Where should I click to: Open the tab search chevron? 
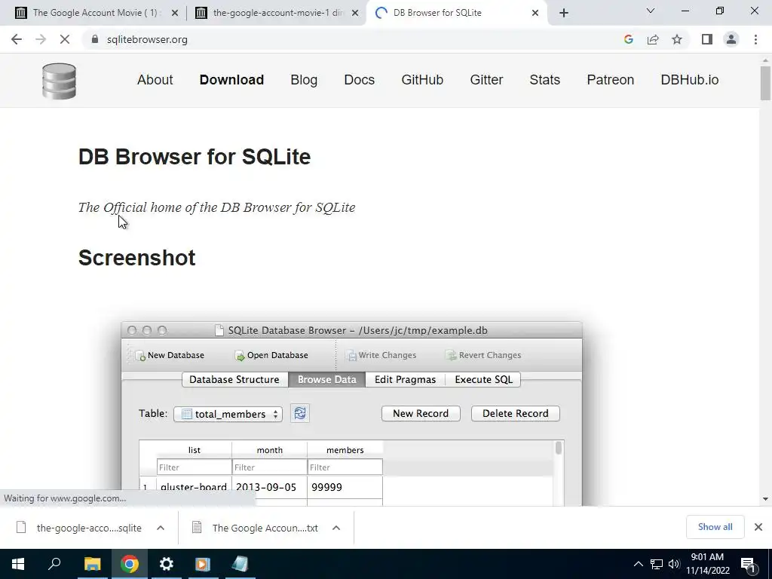pos(651,11)
